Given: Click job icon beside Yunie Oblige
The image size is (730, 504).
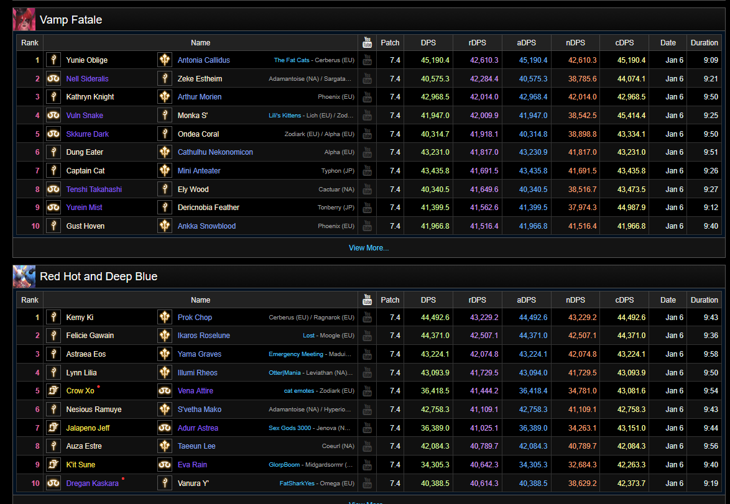Looking at the screenshot, I should 53,60.
